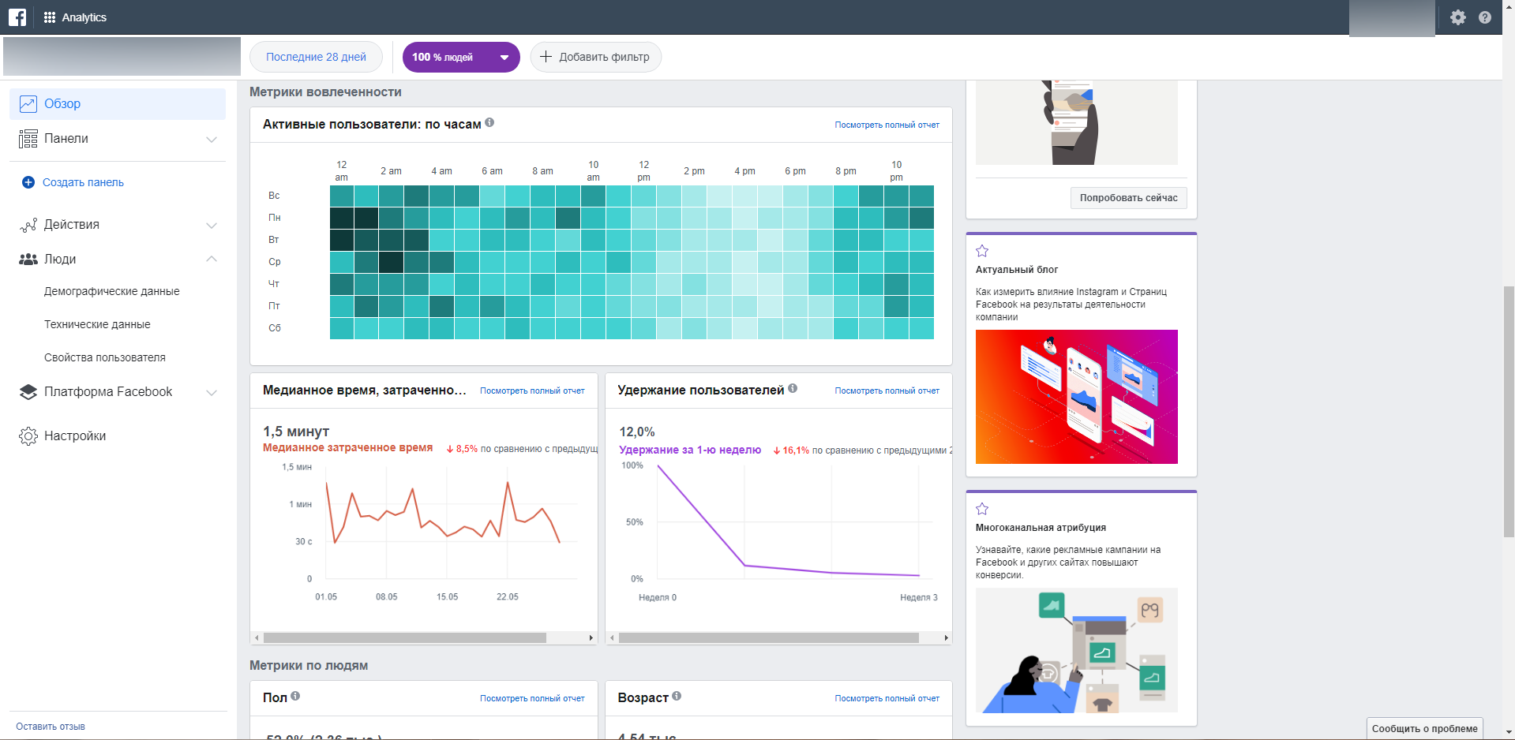Screen dimensions: 1515x740
Task: Star the Актуальный блог card
Action: pyautogui.click(x=982, y=251)
